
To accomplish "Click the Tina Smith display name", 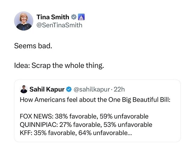I will pos(53,17).
